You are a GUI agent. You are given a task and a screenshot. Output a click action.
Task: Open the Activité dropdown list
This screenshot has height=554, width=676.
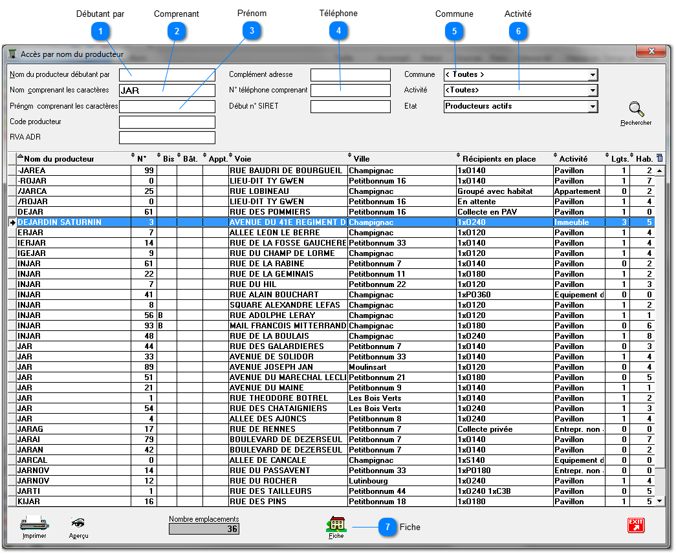593,91
